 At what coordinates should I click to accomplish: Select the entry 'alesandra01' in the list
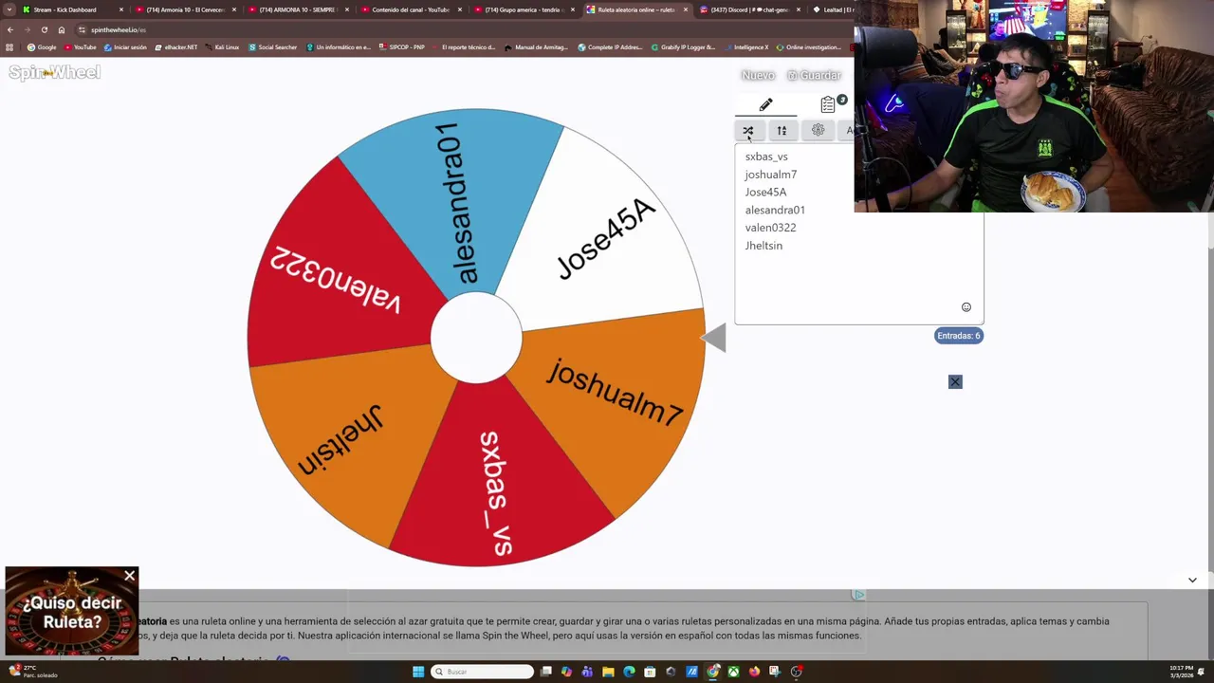[x=775, y=210]
